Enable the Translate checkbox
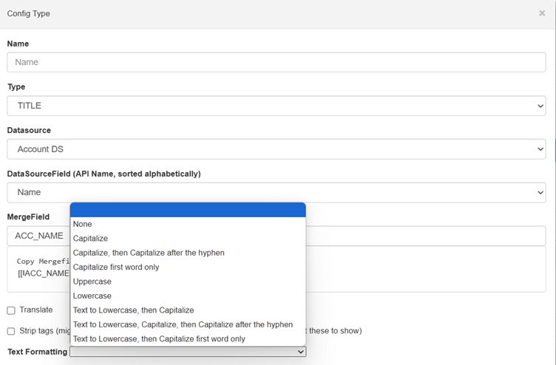Screen dimensions: 556x365 [x=11, y=310]
